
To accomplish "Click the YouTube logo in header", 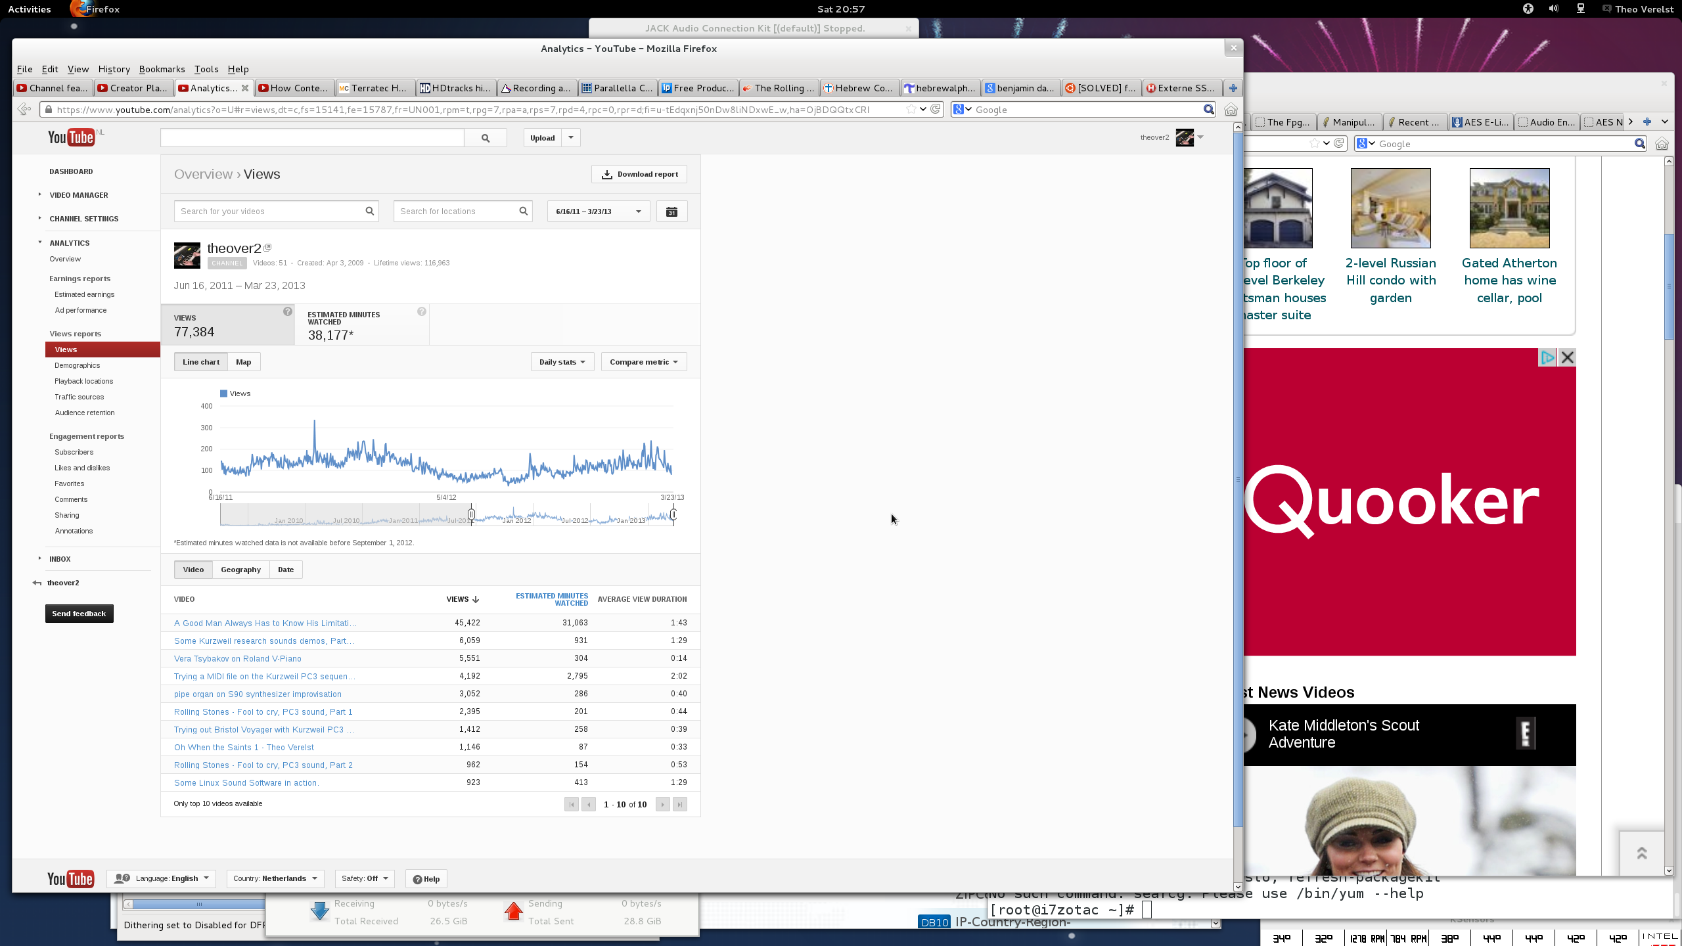I will pyautogui.click(x=71, y=137).
